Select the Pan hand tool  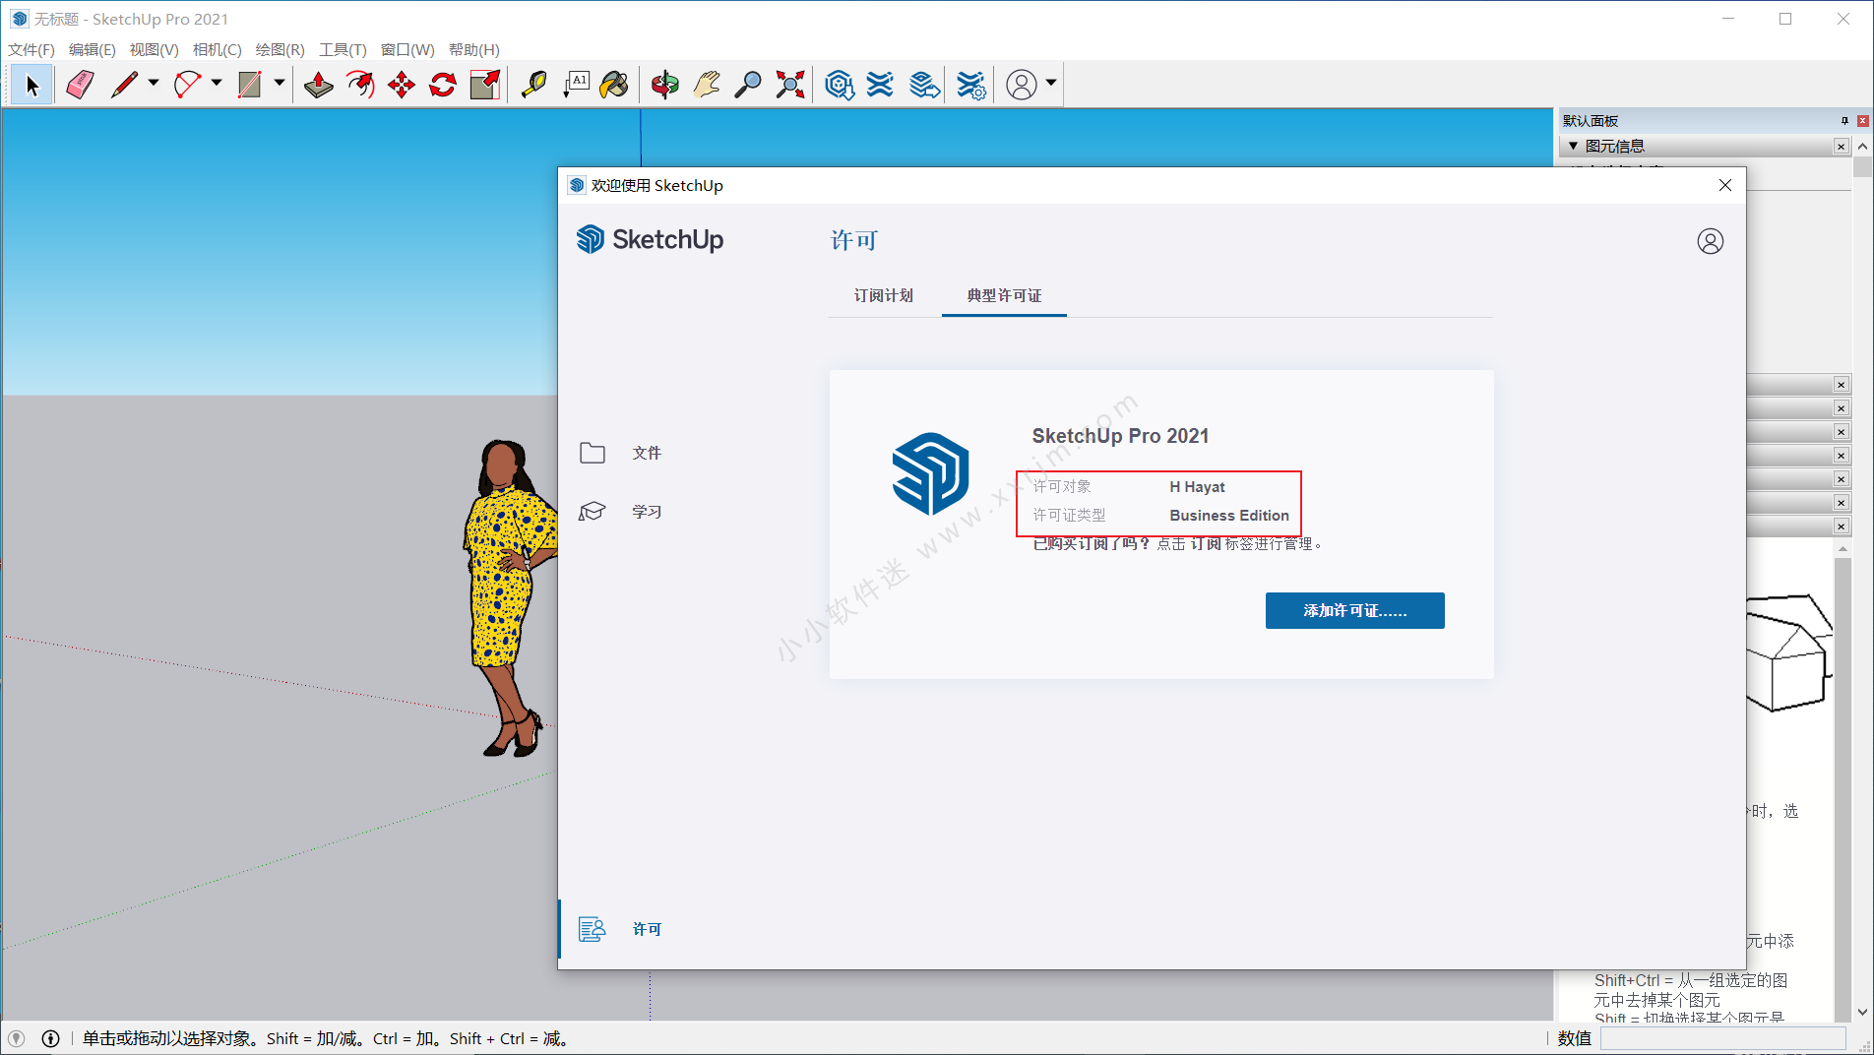tap(707, 86)
